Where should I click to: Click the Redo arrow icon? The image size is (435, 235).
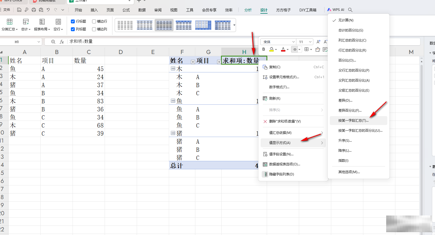click(56, 10)
